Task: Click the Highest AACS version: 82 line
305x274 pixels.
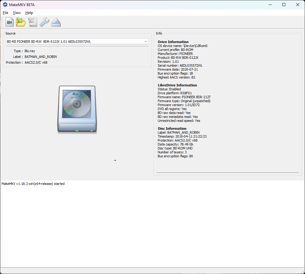Action: point(176,77)
